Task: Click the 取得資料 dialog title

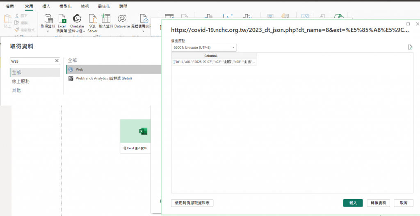Action: [x=22, y=46]
